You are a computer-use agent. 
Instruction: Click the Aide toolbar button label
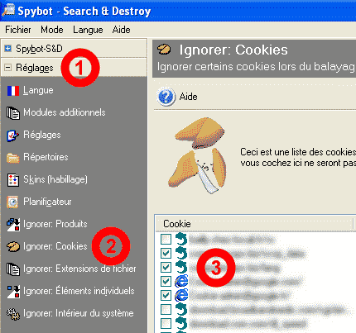tap(188, 97)
